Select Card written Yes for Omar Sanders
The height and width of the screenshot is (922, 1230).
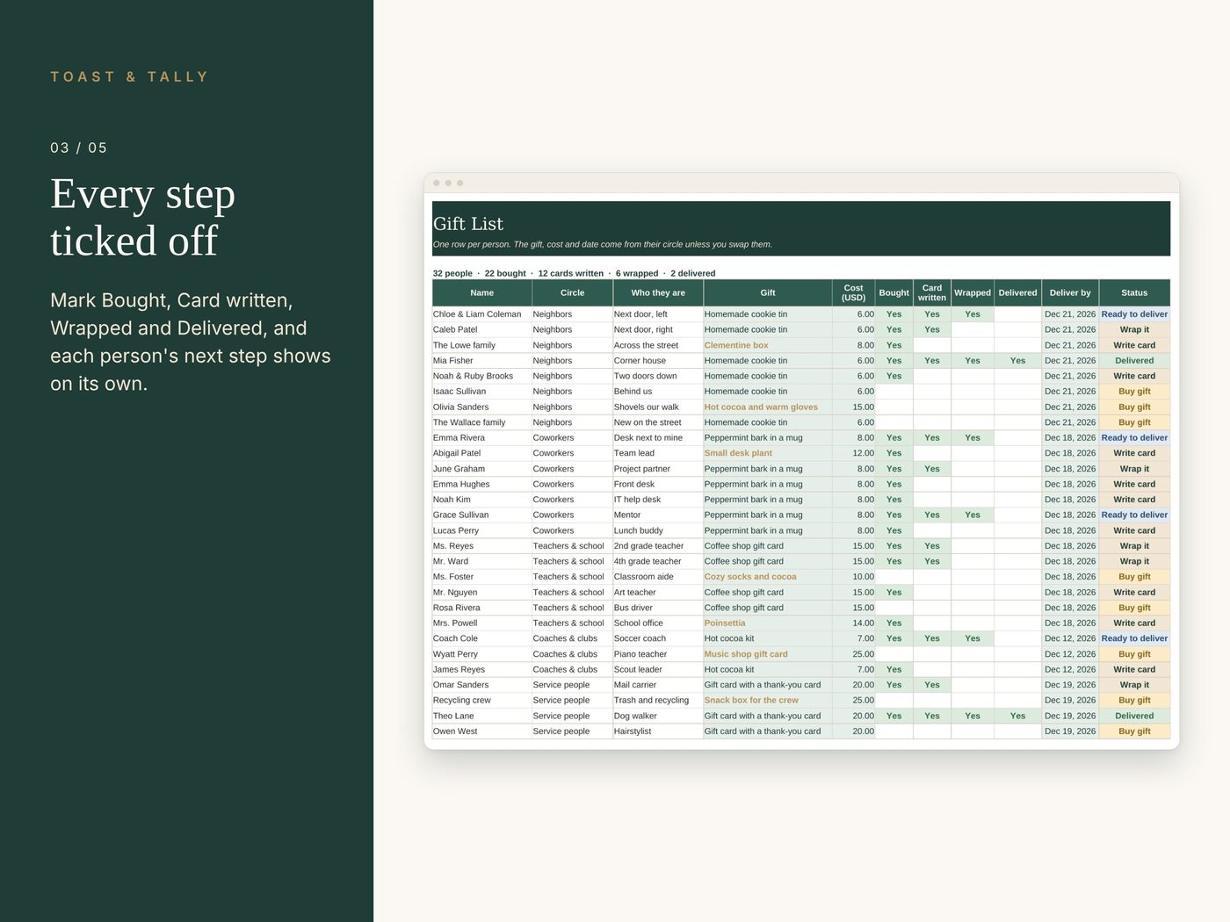pyautogui.click(x=932, y=685)
